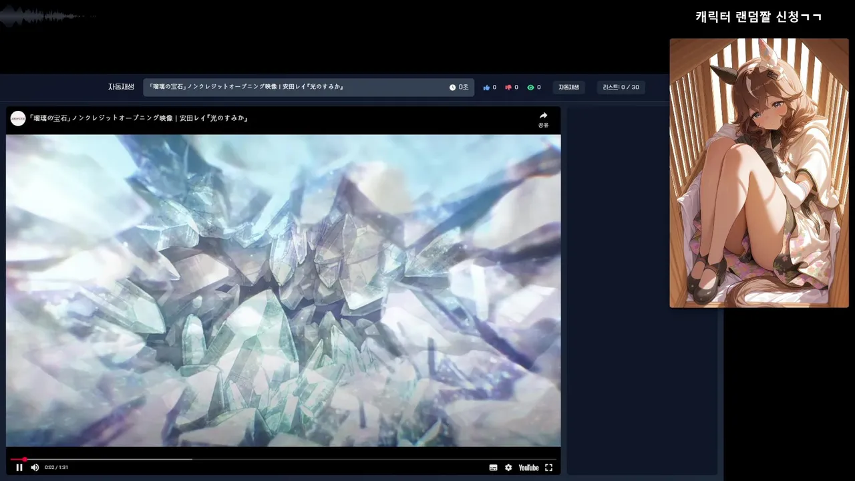Screen dimensions: 855x481
Task: Click the audio waveform at the top left
Action: click(x=47, y=16)
